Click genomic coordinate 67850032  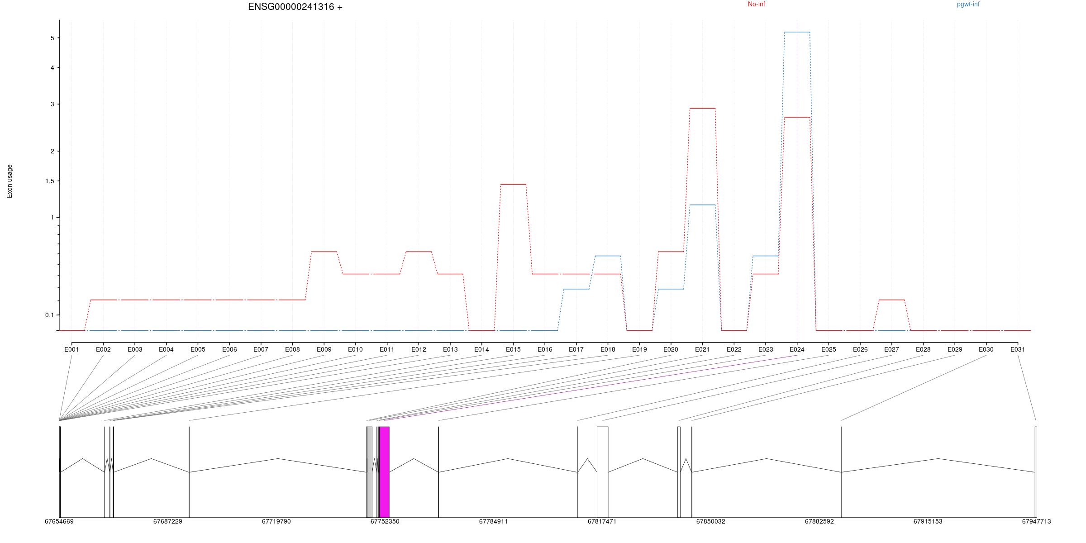[x=710, y=521]
